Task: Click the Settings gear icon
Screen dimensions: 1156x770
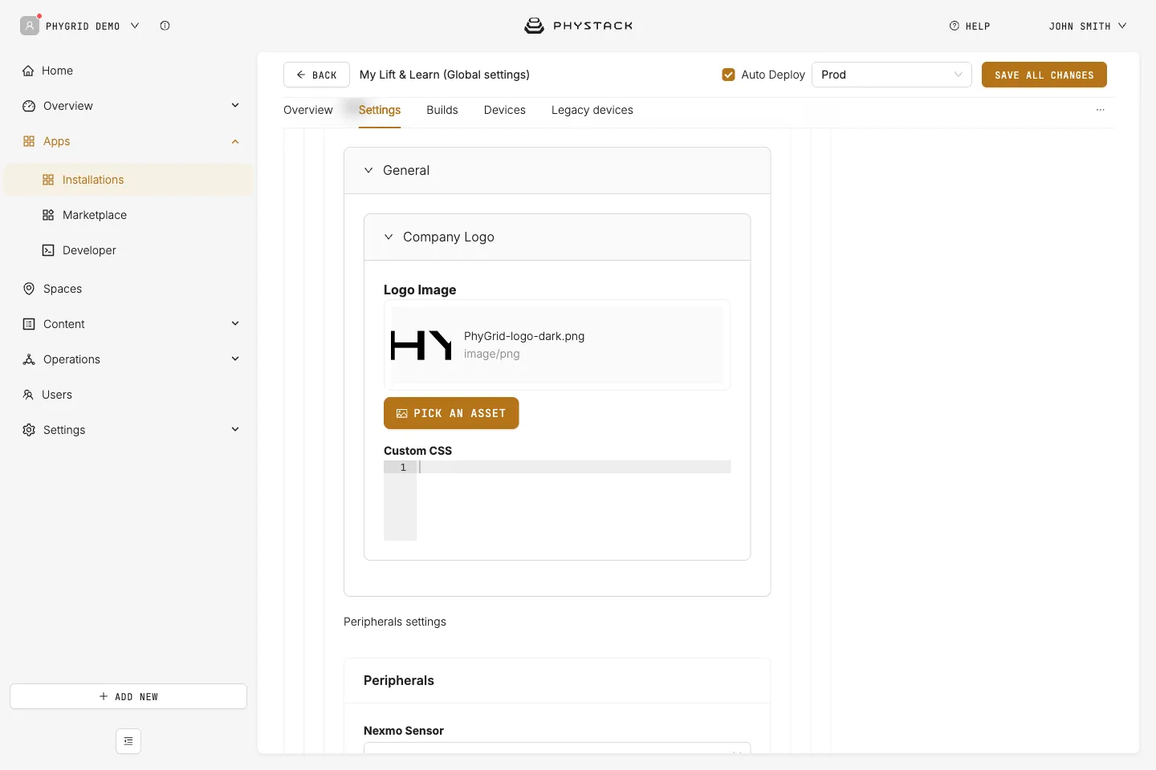Action: 29,430
